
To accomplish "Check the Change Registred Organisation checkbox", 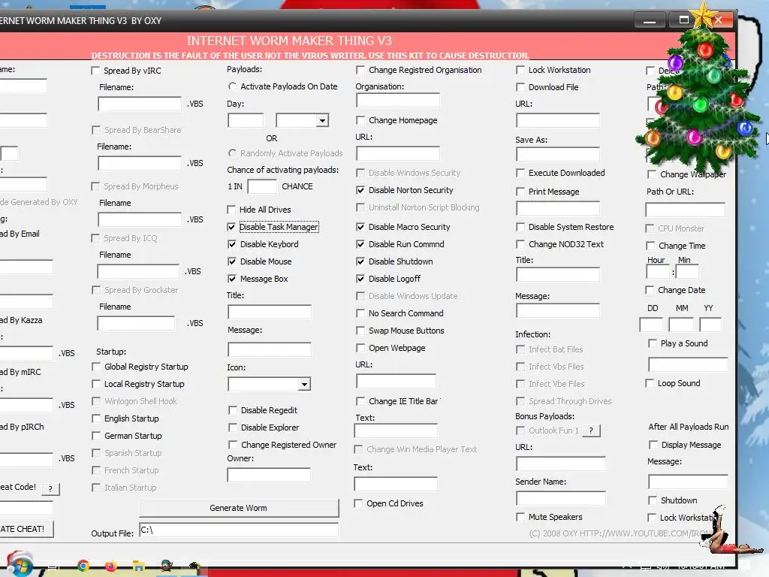I will 360,70.
